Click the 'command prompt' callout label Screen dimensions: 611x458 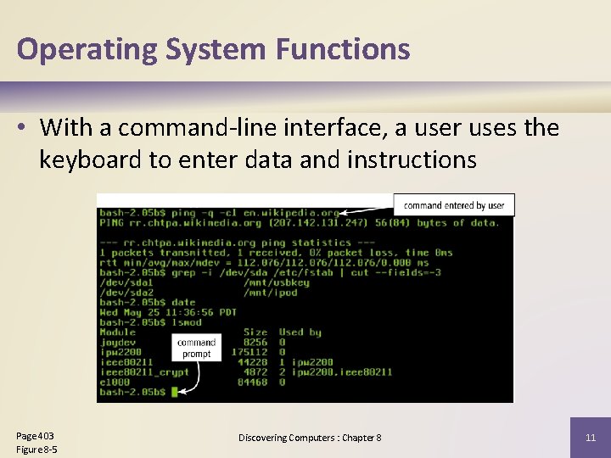(196, 348)
